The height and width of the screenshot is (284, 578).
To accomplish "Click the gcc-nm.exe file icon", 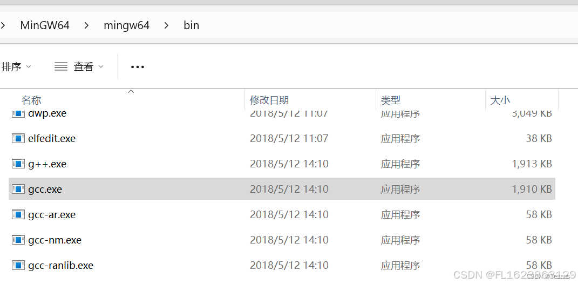I will pos(18,240).
